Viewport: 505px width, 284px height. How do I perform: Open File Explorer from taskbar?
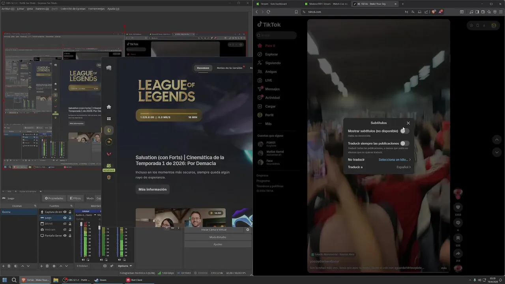56,280
